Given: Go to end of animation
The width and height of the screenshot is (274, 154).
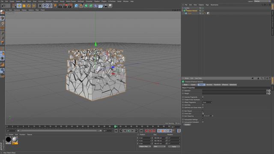Looking at the screenshot, I should (141, 131).
